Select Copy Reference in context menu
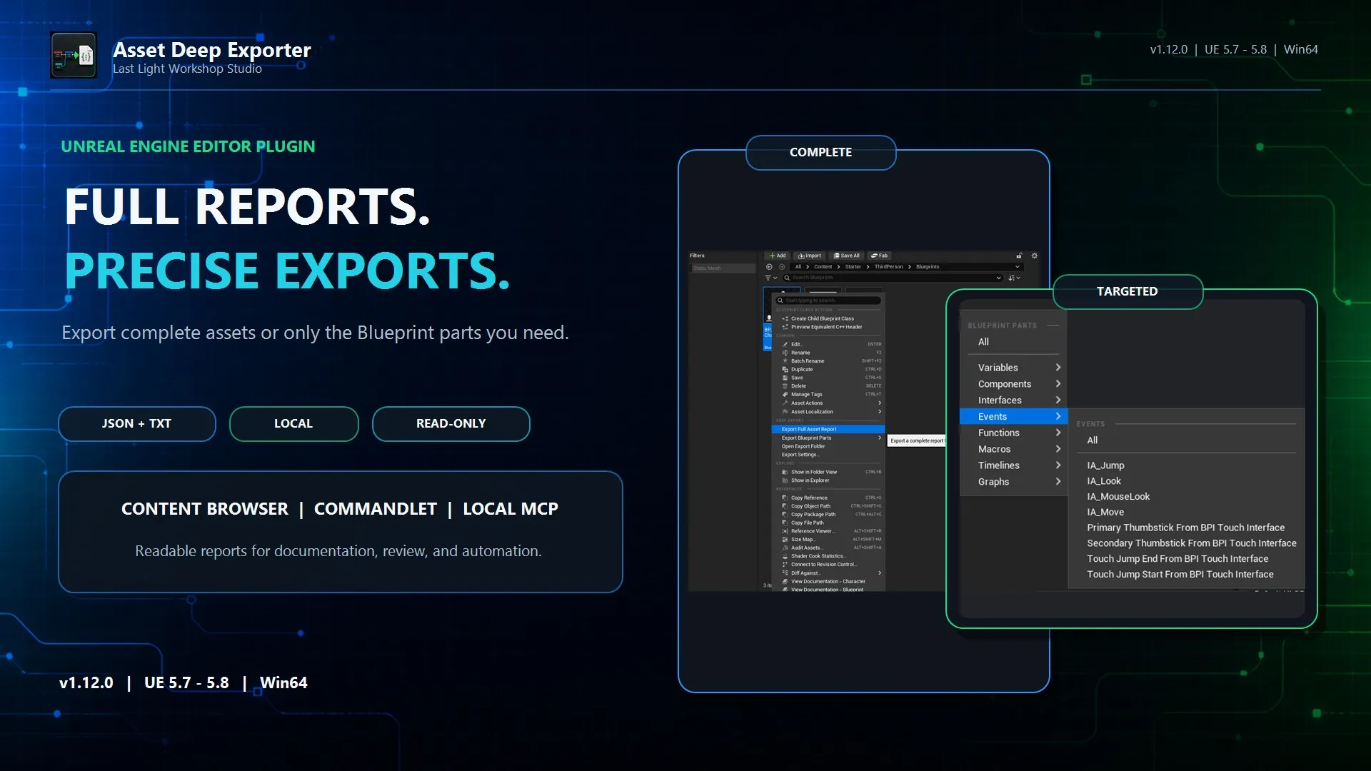1371x771 pixels. [829, 498]
